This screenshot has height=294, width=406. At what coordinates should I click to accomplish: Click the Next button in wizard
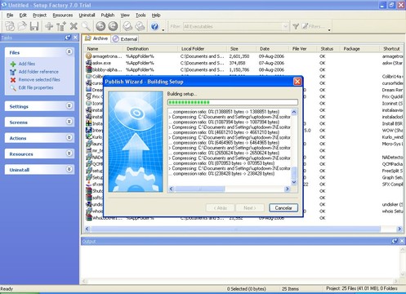tap(250, 208)
